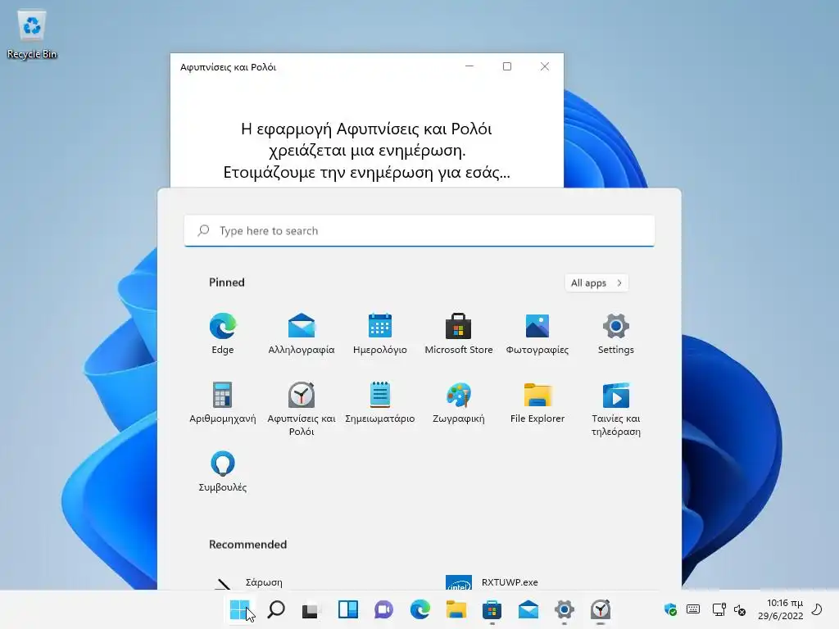Image resolution: width=839 pixels, height=629 pixels.
Task: Open Edge from pinned apps
Action: click(223, 334)
